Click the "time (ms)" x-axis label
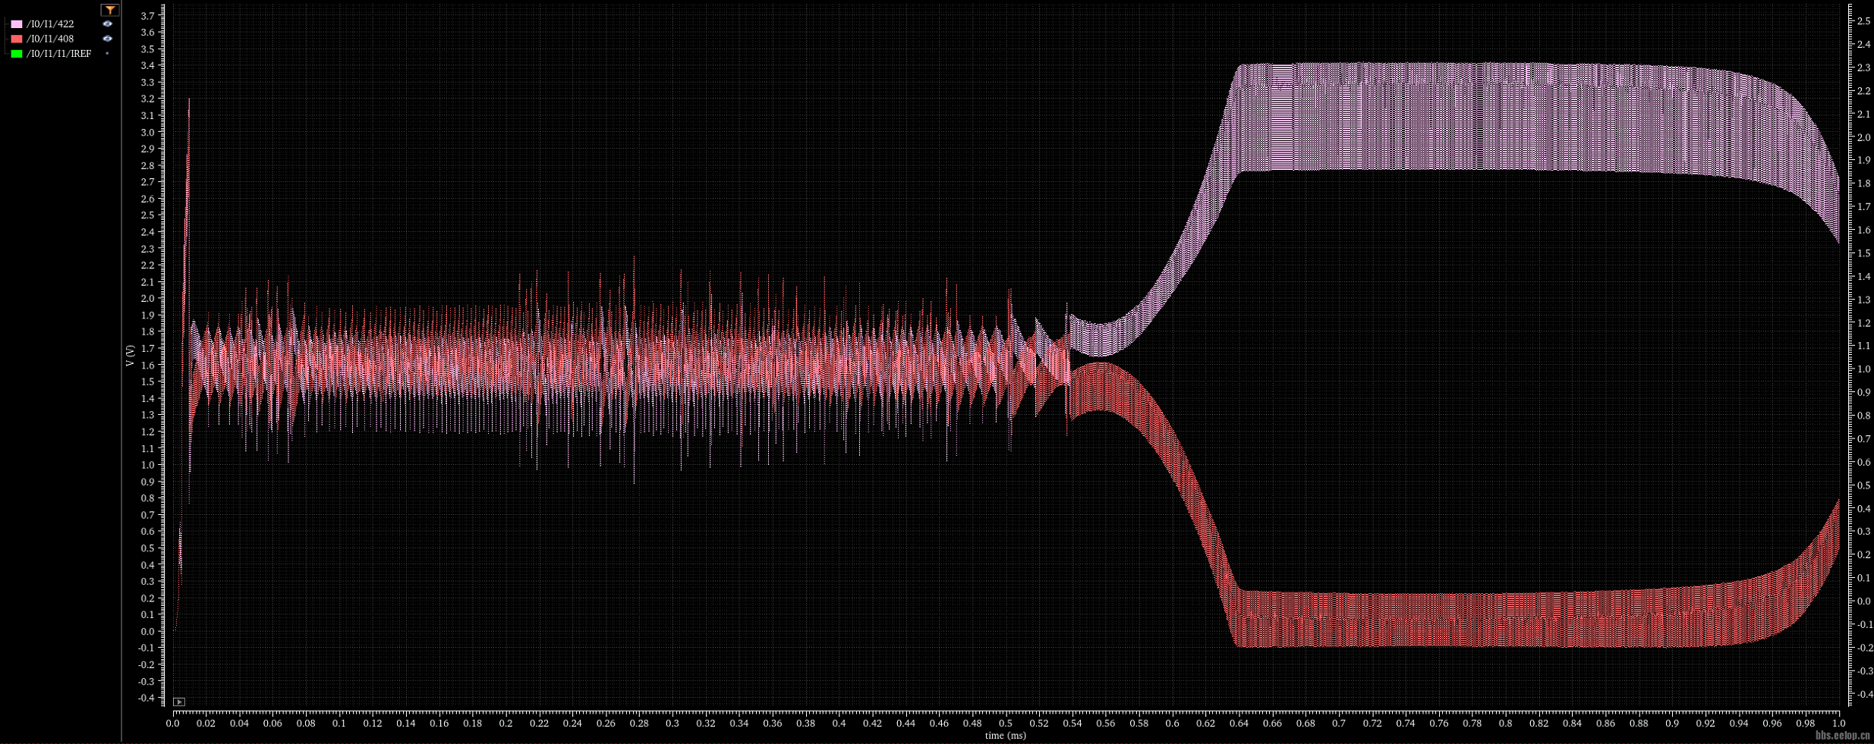 pos(1005,736)
